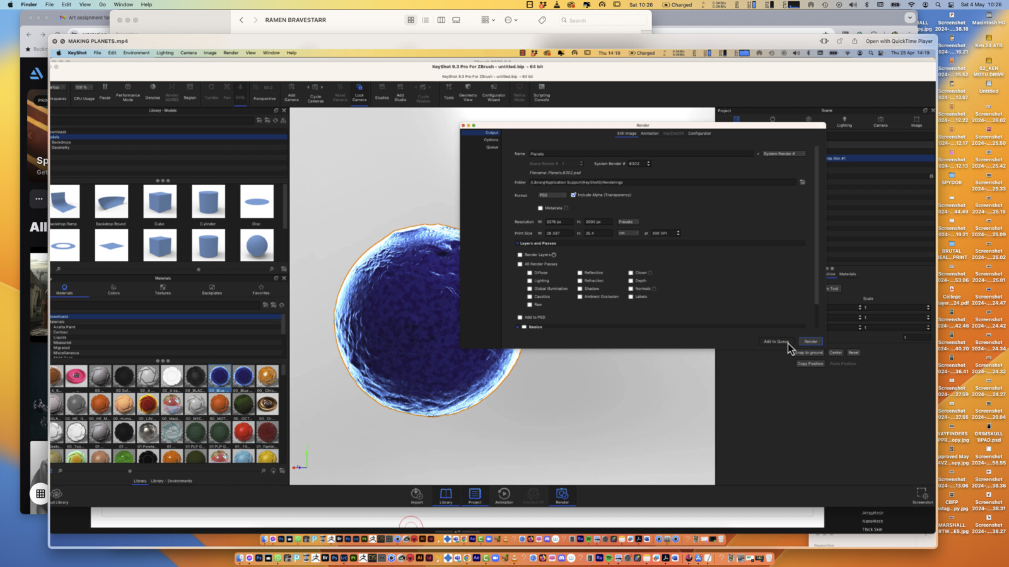Screen dimensions: 1009x567
Task: Click the Animation icon in bottom bar
Action: pyautogui.click(x=504, y=496)
